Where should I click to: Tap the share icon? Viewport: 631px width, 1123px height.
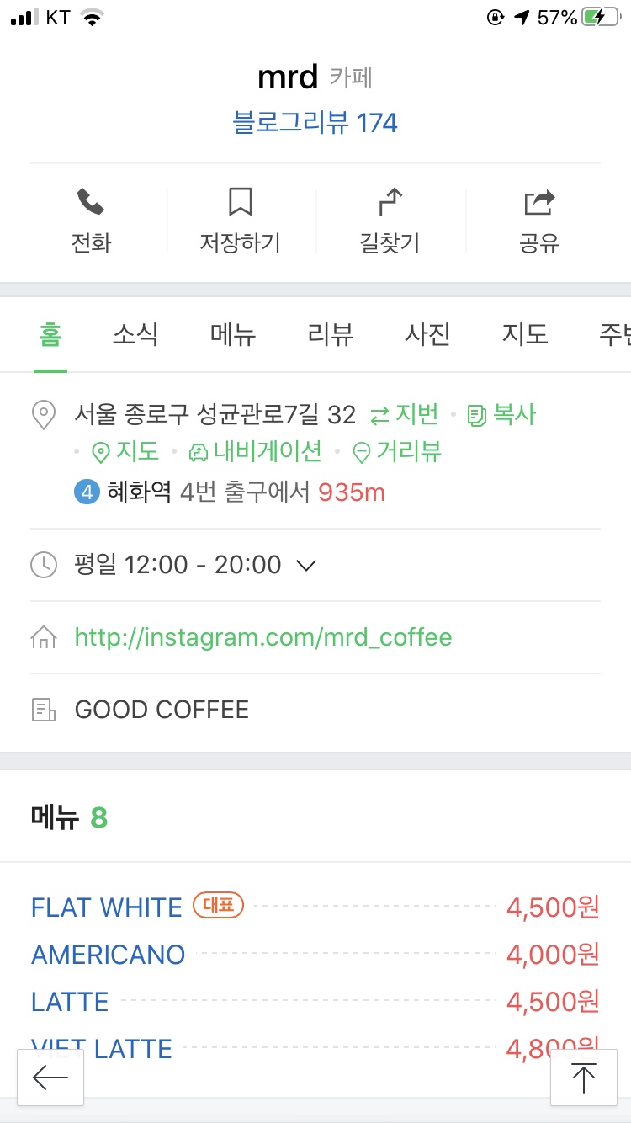[539, 202]
